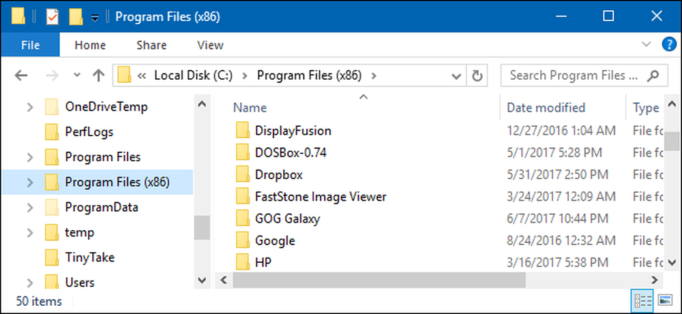Image resolution: width=682 pixels, height=314 pixels.
Task: Select the Google folder
Action: [275, 240]
